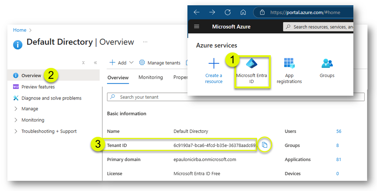Open the Azure portal hamburger menu
Image resolution: width=377 pixels, height=191 pixels.
pos(197,26)
